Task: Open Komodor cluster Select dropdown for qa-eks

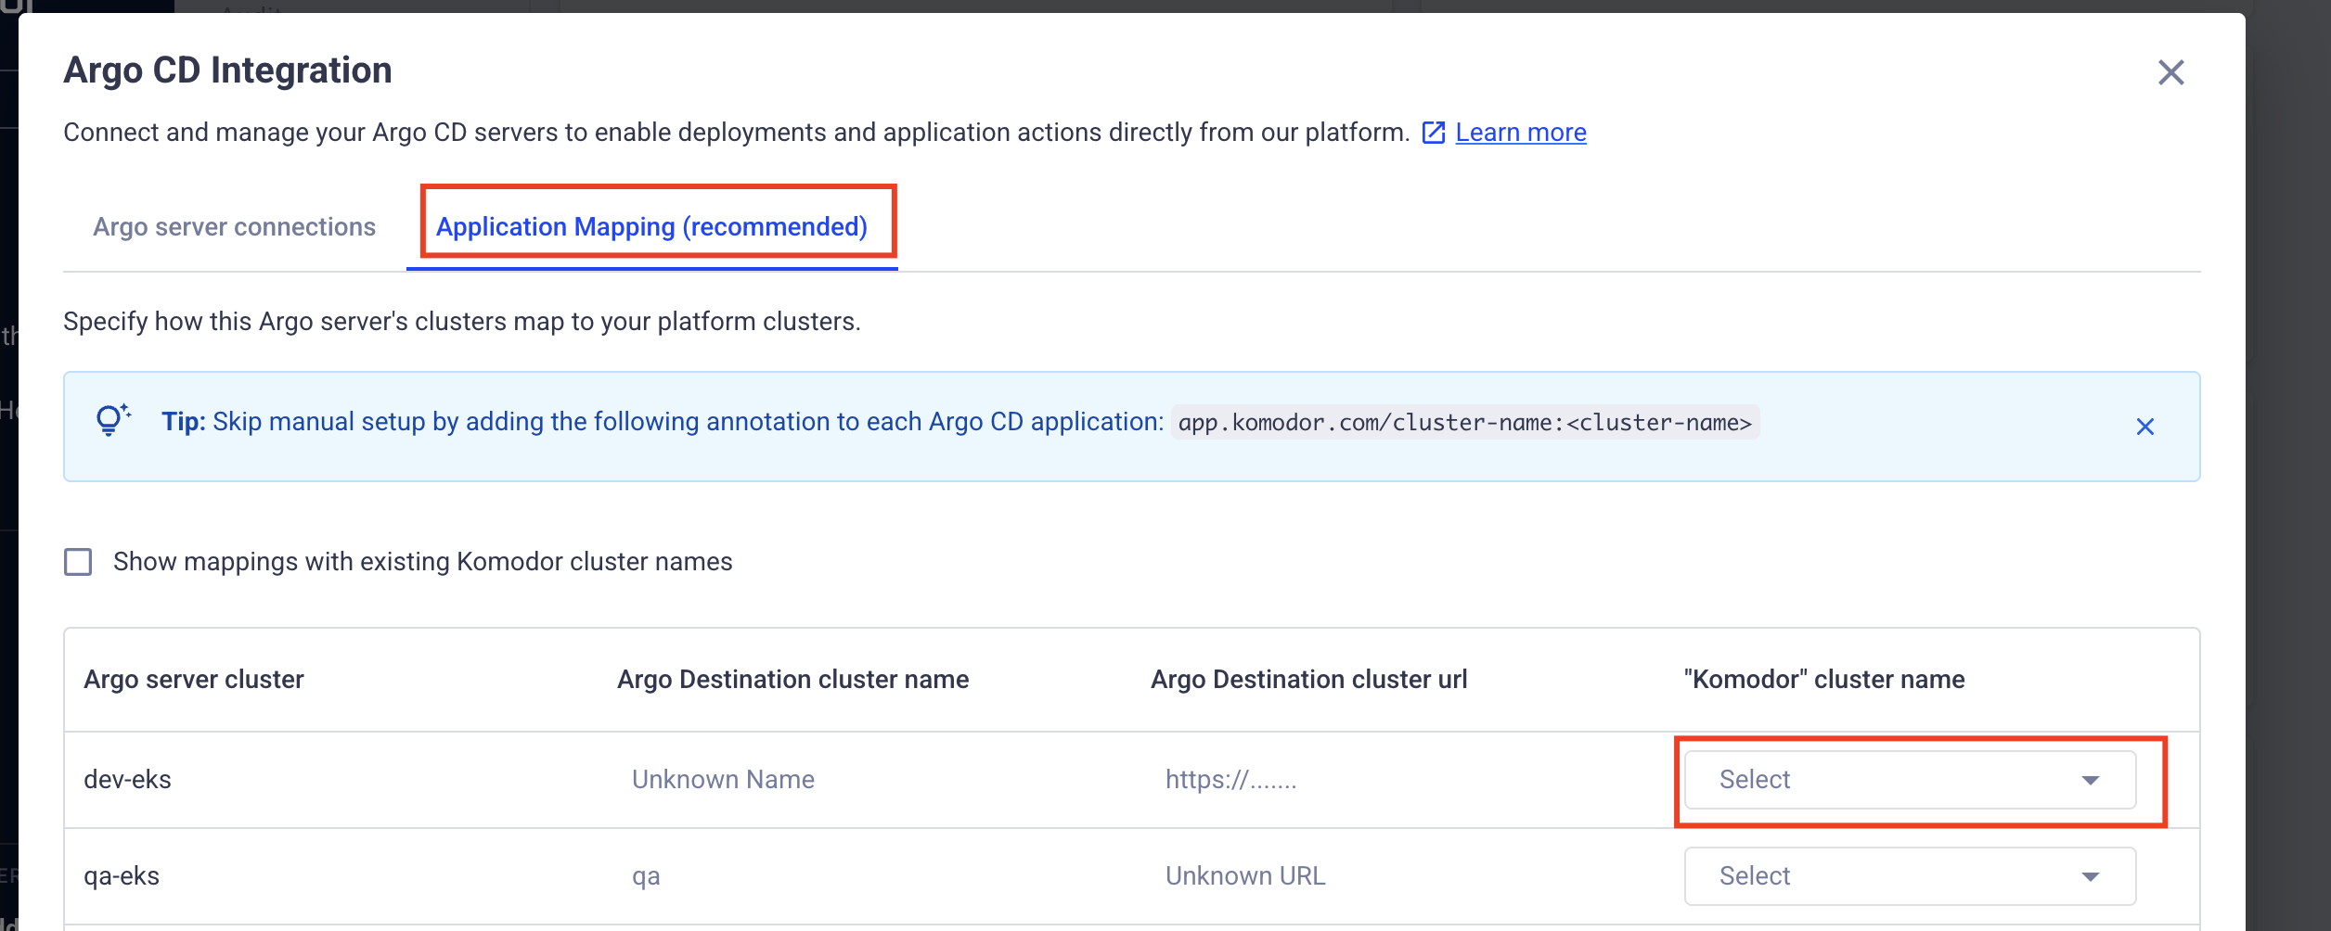Action: pos(1893,876)
